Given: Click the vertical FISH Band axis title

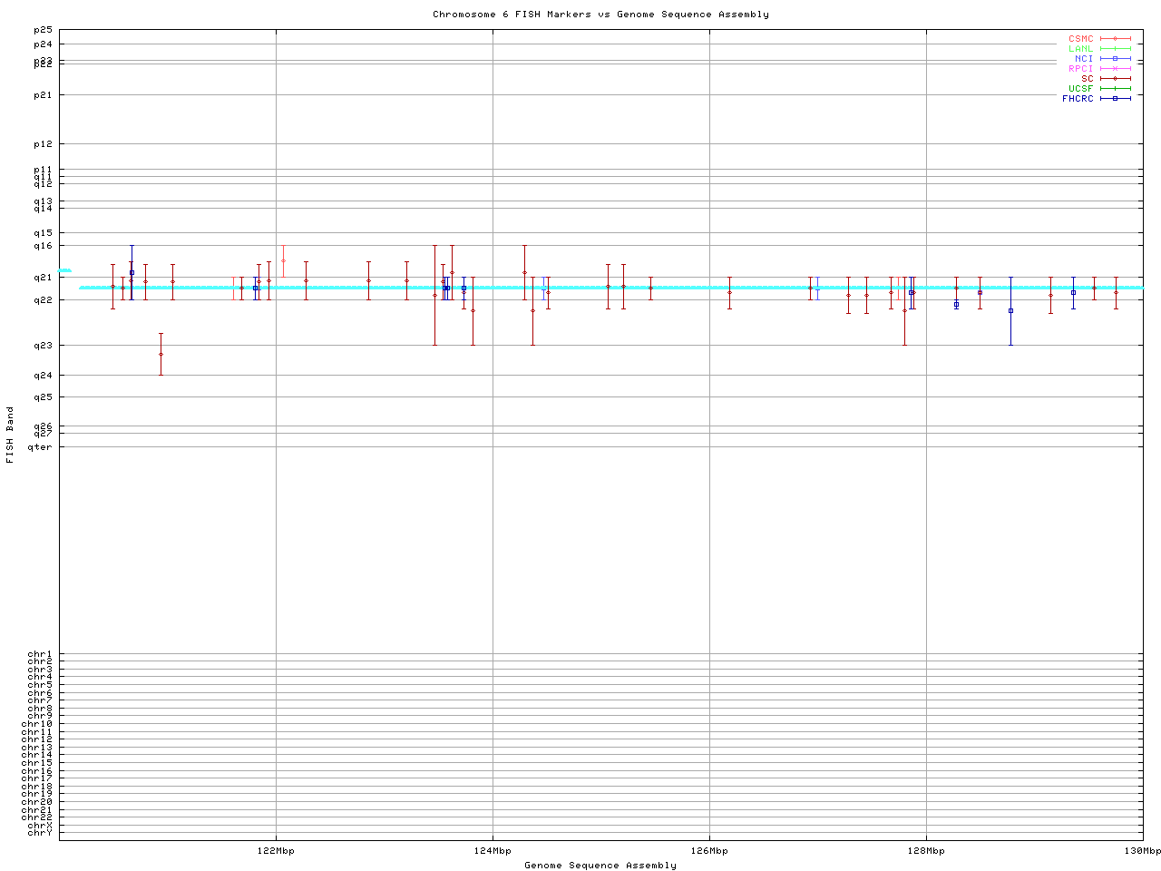Looking at the screenshot, I should coord(11,435).
